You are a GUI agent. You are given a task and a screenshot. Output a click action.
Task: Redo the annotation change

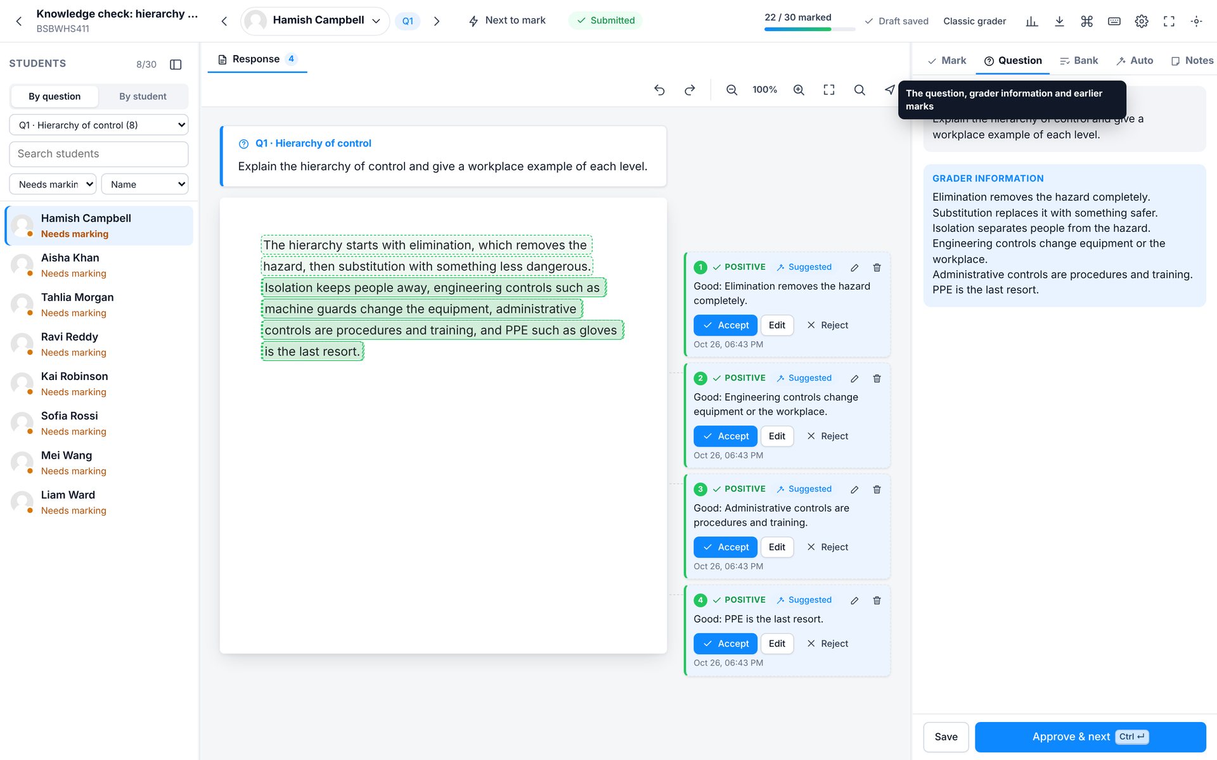pyautogui.click(x=690, y=90)
